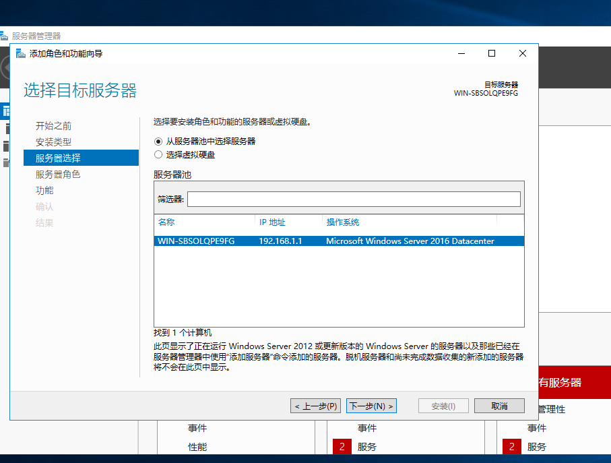Select the 从服务器池中选择服务器 radio button

[x=158, y=142]
